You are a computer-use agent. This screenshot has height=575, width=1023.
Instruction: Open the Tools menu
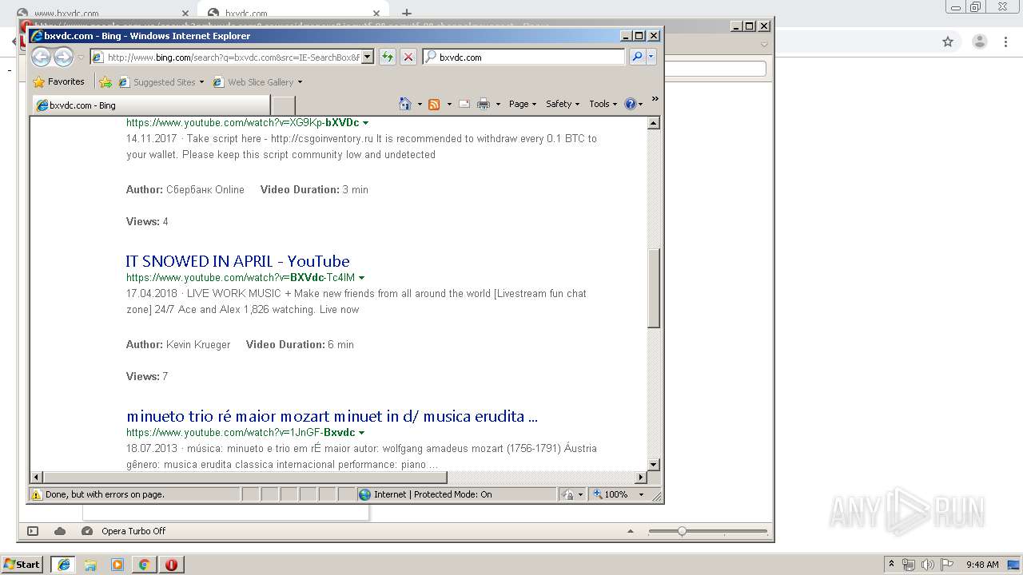(x=603, y=104)
